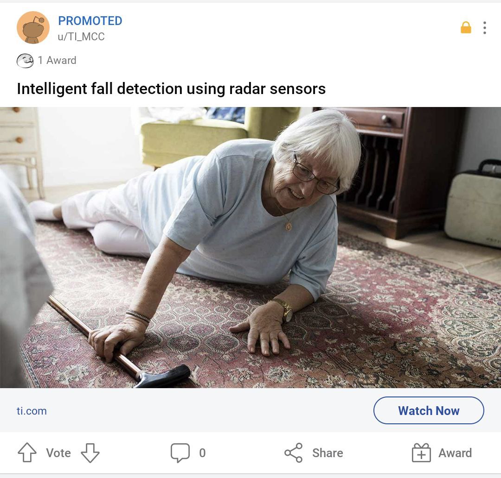Click the u/TI_MCC username
The width and height of the screenshot is (501, 478).
click(x=81, y=37)
